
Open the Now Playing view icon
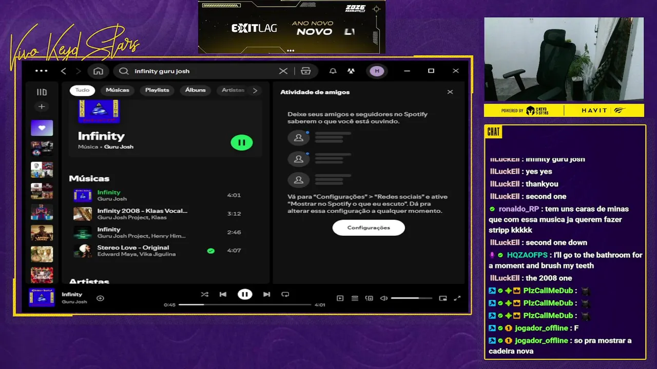(x=340, y=298)
